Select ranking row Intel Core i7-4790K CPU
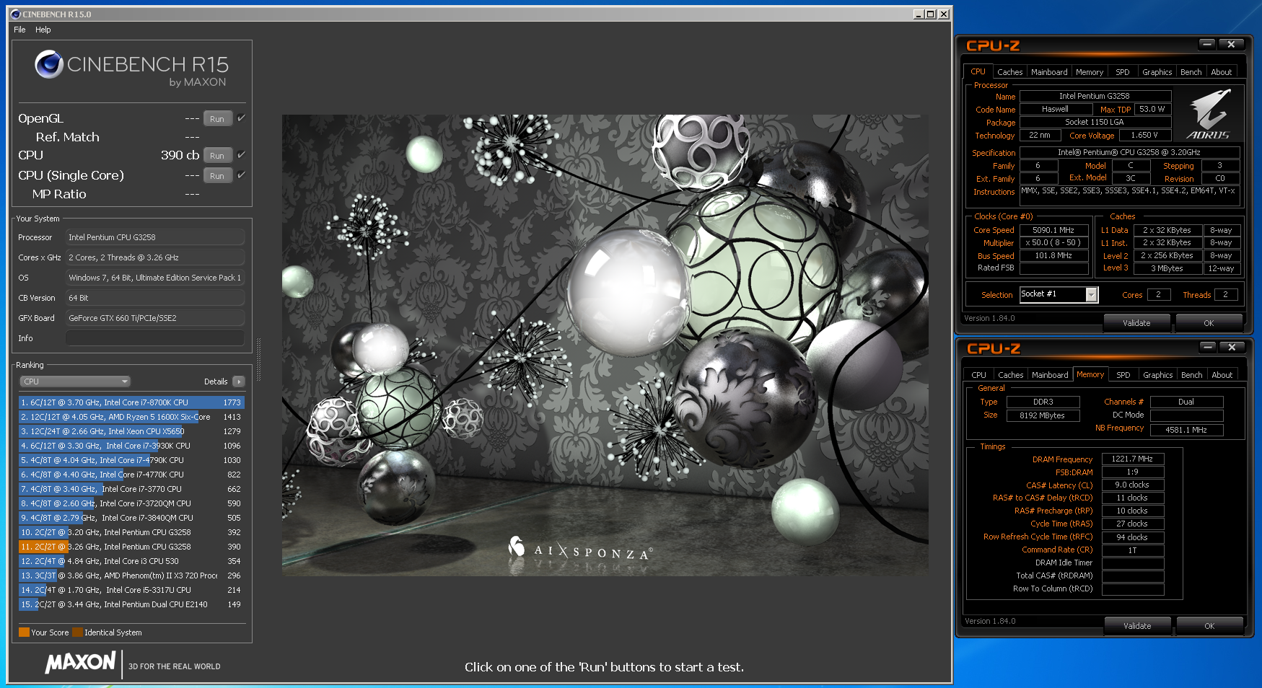 point(131,460)
